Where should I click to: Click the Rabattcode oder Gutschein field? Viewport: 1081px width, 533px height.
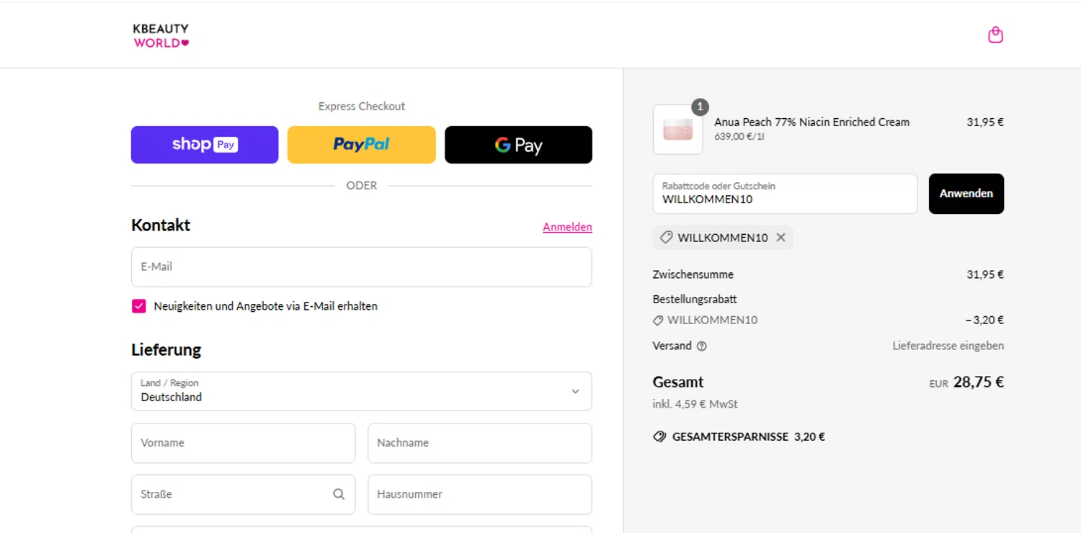(785, 194)
